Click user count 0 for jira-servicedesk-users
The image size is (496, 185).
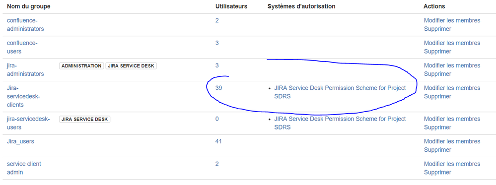tap(217, 119)
